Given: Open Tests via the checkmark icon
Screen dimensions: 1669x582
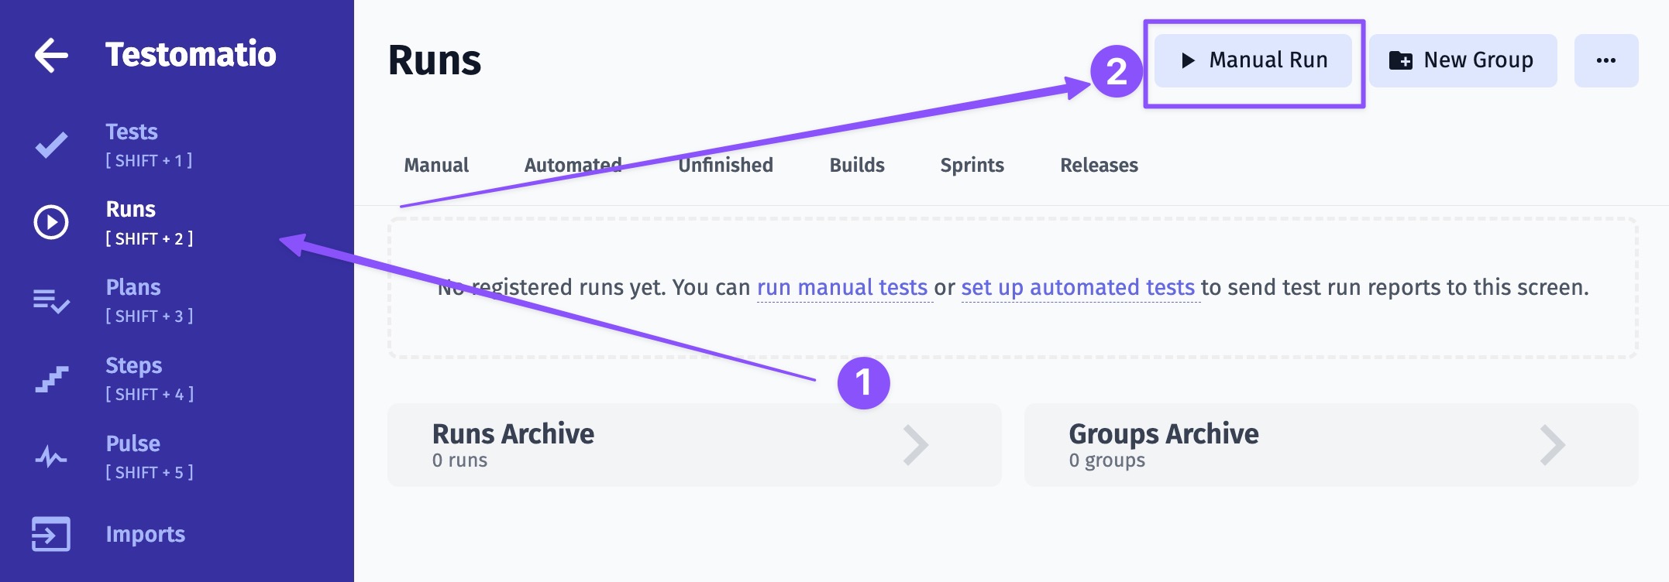Looking at the screenshot, I should pyautogui.click(x=51, y=145).
